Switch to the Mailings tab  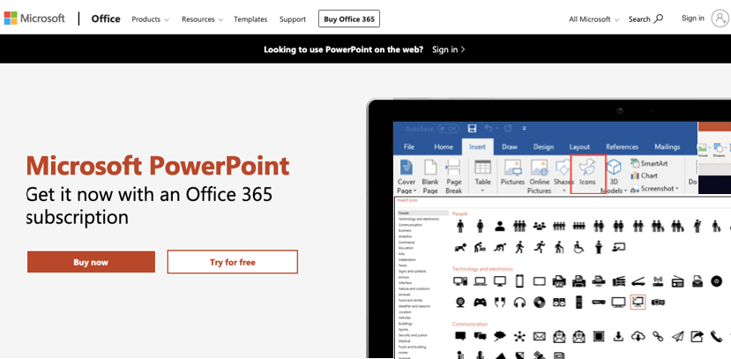coord(668,146)
